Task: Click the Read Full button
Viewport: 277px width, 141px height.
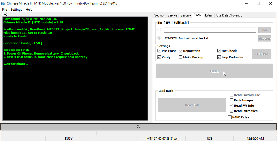Action: click(x=192, y=105)
